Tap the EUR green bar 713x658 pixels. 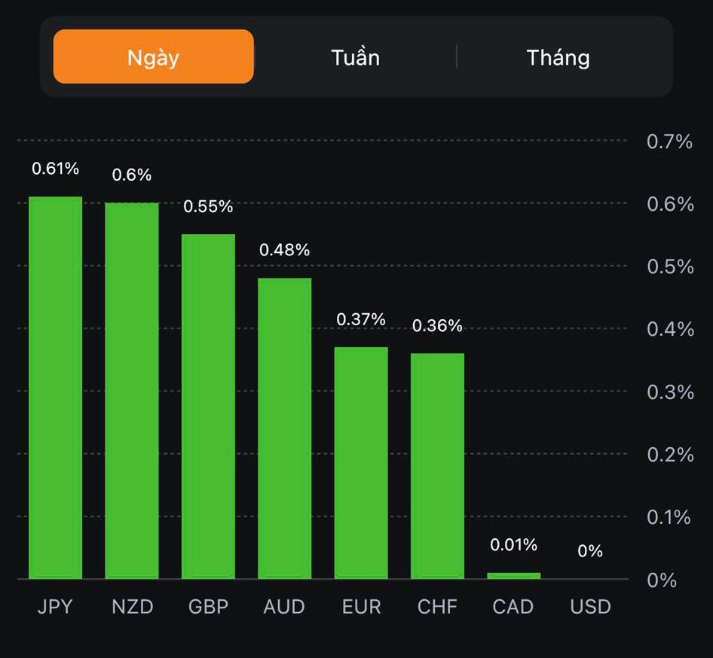[x=362, y=463]
